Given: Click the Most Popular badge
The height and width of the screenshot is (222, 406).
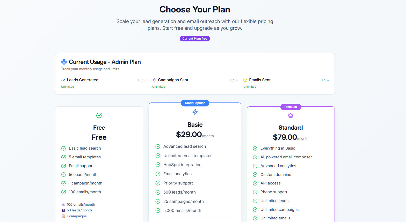Looking at the screenshot, I should coord(195,103).
